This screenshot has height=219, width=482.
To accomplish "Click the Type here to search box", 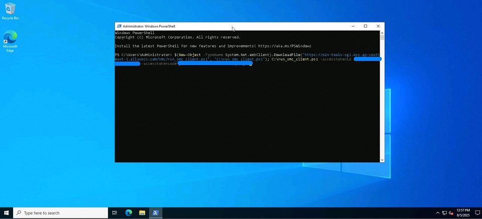I will (x=61, y=213).
